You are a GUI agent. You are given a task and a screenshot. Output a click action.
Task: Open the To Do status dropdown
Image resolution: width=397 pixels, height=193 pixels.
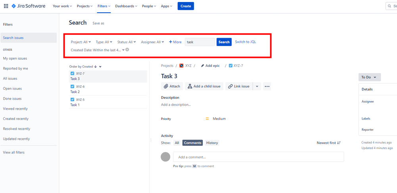pyautogui.click(x=369, y=77)
